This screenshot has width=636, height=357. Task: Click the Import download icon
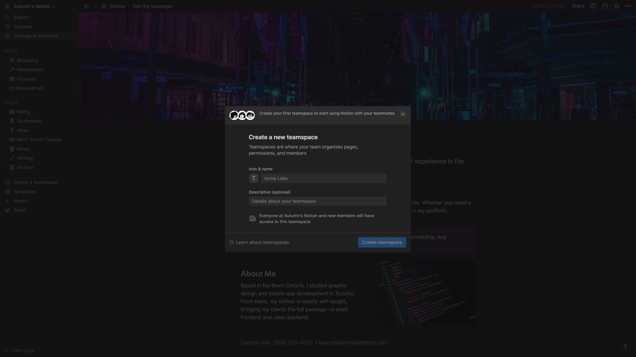(7, 201)
